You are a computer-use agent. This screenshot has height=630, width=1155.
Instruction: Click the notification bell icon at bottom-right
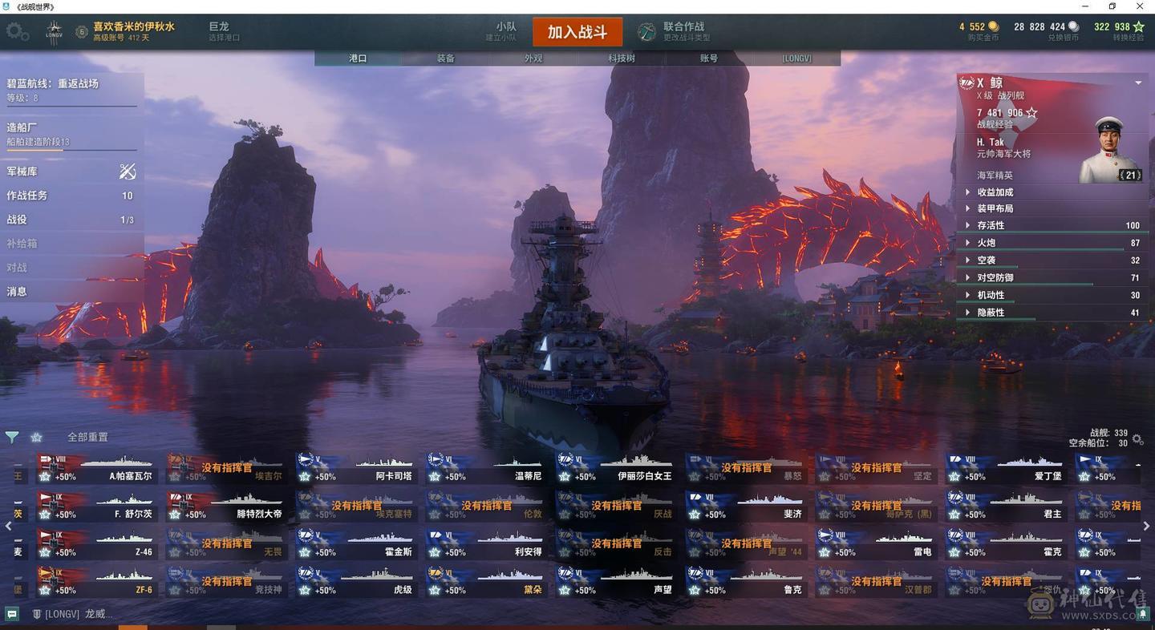1143,614
